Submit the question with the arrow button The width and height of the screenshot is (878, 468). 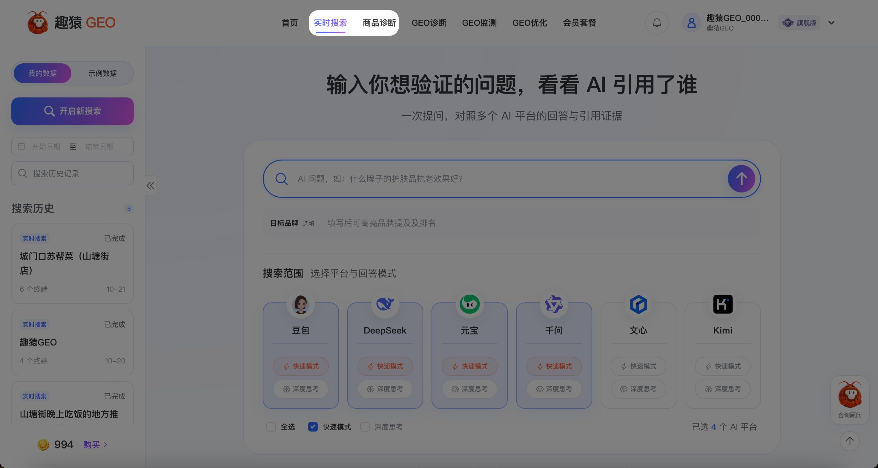pos(741,179)
